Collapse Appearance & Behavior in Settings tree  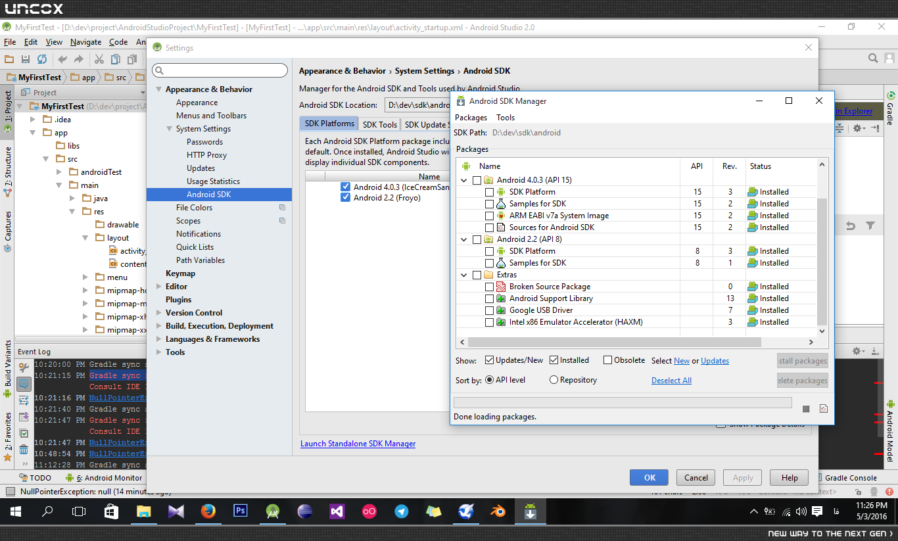[158, 89]
